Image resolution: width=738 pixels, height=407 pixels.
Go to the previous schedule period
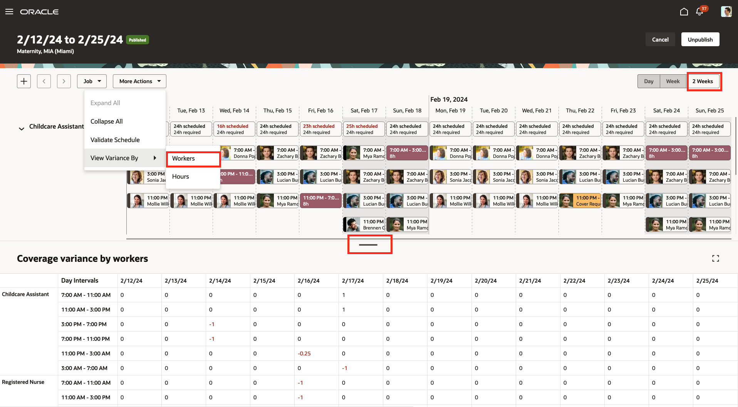(x=44, y=81)
